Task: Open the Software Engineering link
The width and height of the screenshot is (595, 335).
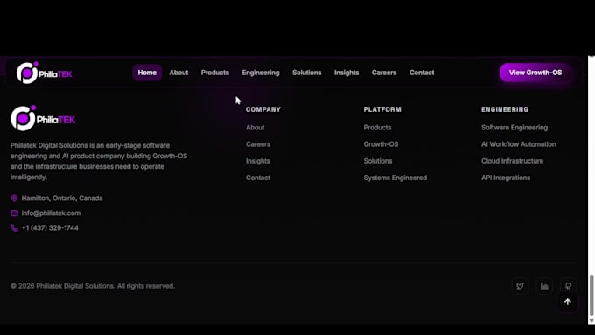Action: (514, 128)
